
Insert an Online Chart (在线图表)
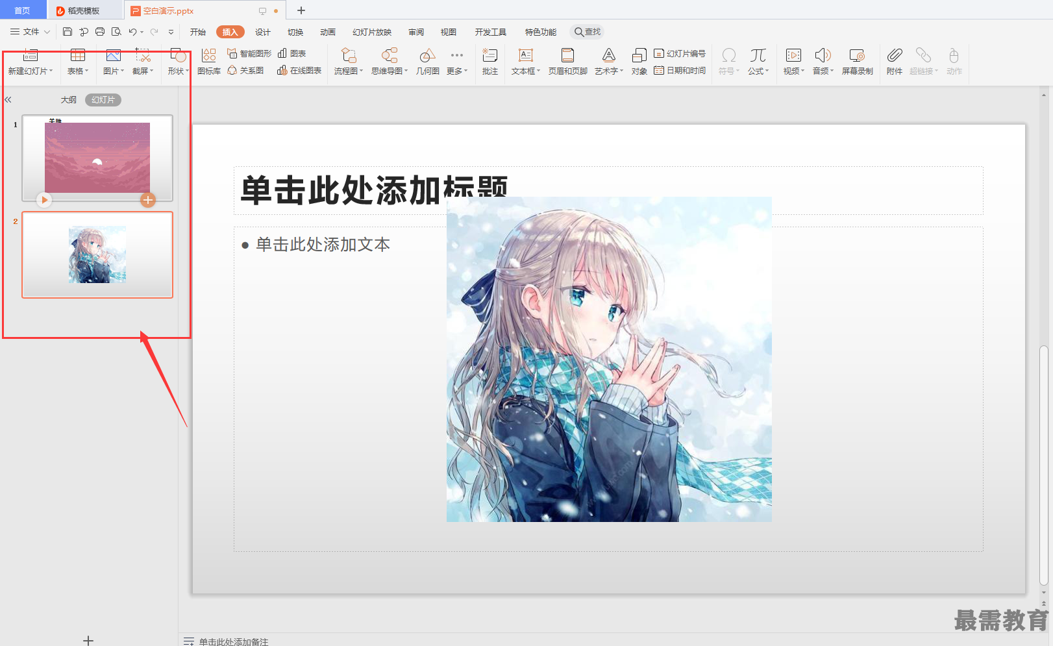point(299,70)
